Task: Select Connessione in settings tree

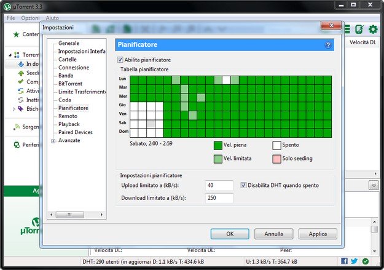Action: 74,68
